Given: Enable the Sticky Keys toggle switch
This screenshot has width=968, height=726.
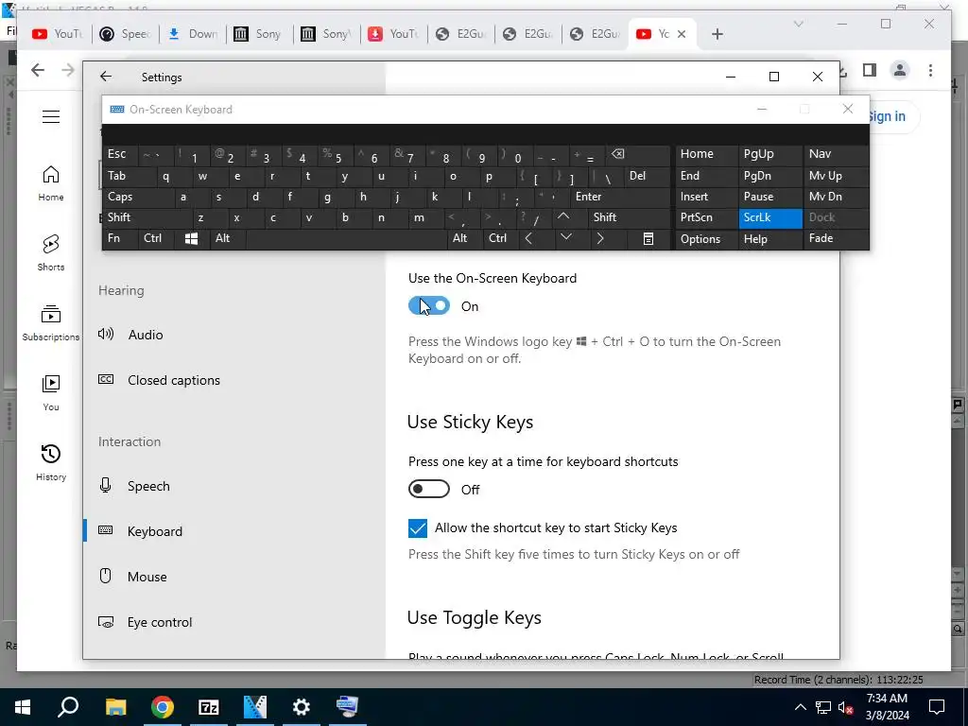Looking at the screenshot, I should [x=429, y=489].
